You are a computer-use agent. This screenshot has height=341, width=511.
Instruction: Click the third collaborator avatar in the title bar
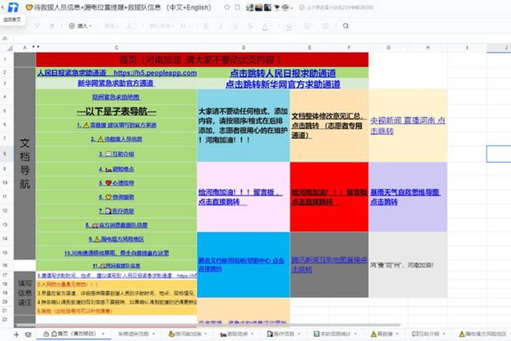tap(267, 7)
